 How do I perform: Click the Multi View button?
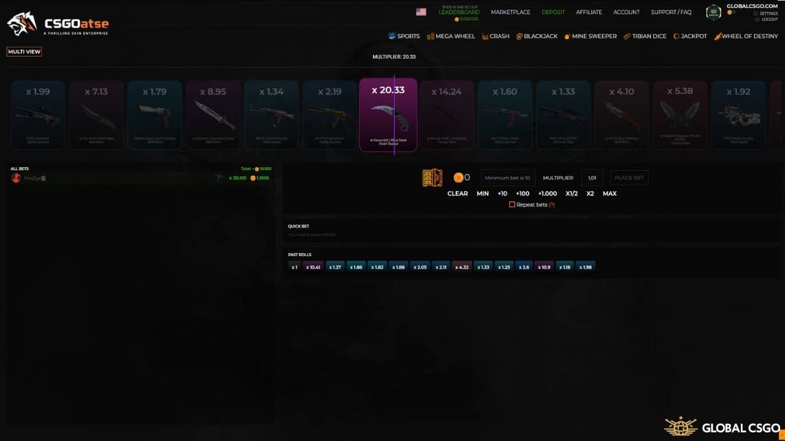(x=25, y=51)
